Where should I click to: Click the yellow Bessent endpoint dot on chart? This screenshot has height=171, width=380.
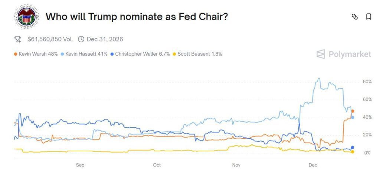point(353,152)
